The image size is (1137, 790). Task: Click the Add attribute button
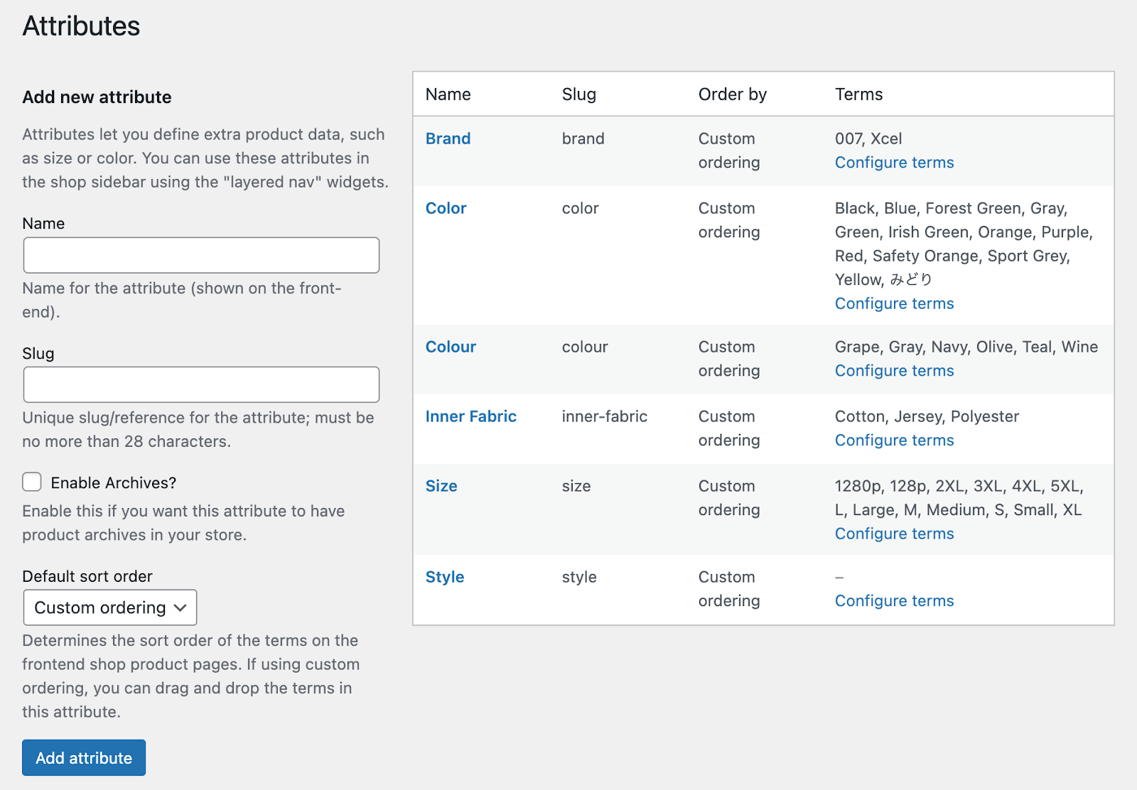[x=84, y=758]
